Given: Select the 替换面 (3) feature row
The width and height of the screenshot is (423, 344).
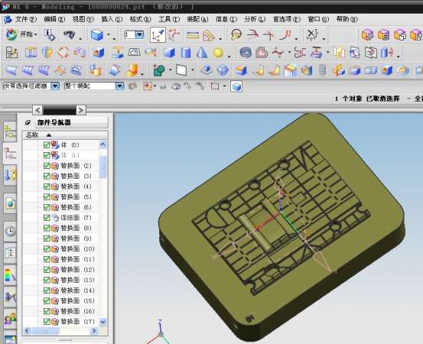Looking at the screenshot, I should (60, 176).
